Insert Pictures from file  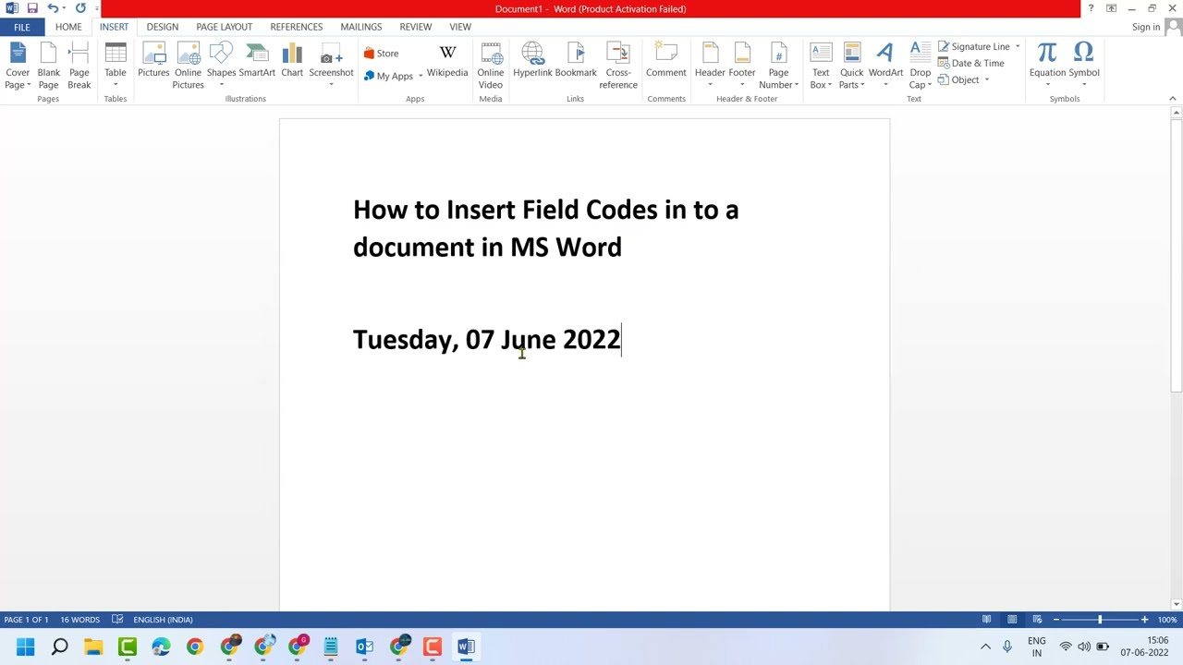click(153, 60)
